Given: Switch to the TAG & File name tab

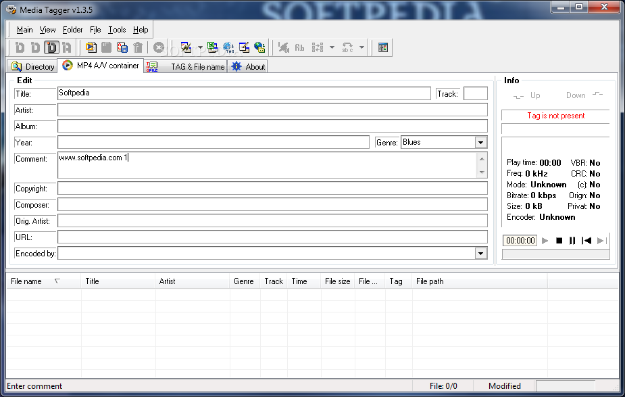Looking at the screenshot, I should tap(186, 67).
